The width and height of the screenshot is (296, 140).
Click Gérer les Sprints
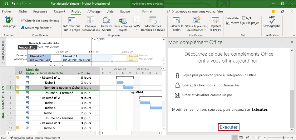point(107,24)
